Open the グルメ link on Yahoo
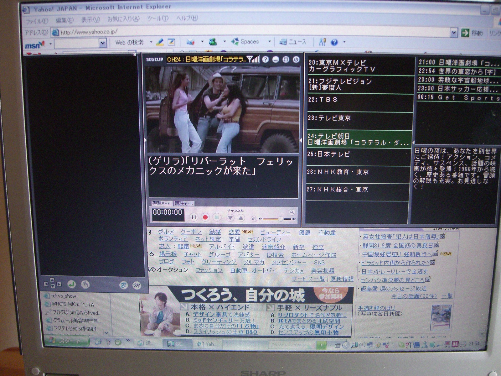The height and width of the screenshot is (376, 501). 166,232
